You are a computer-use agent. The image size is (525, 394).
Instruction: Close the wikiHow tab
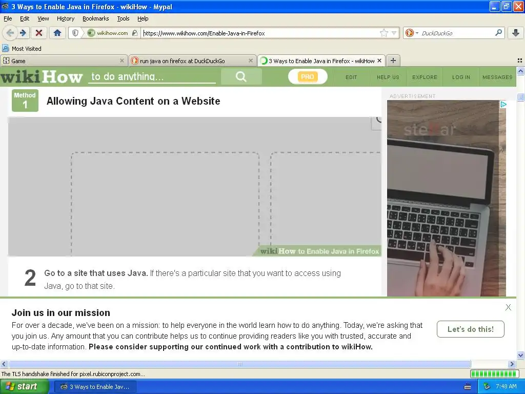(x=379, y=61)
